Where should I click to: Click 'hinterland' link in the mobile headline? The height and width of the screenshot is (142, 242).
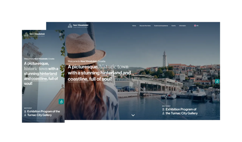[48, 74]
